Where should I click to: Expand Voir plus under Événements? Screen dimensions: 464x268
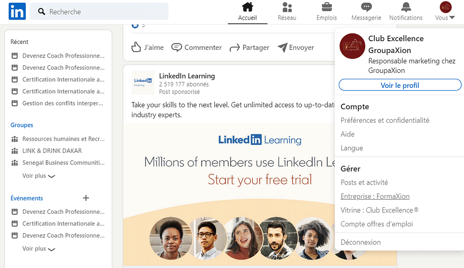[39, 249]
